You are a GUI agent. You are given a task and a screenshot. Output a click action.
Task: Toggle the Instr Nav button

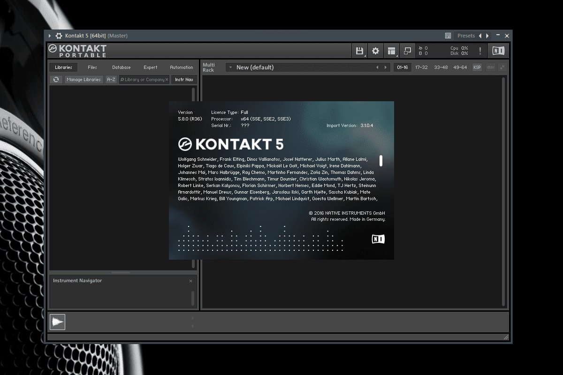[x=184, y=80]
